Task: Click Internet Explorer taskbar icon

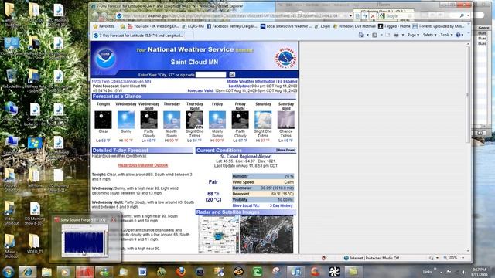Action: pyautogui.click(x=27, y=272)
